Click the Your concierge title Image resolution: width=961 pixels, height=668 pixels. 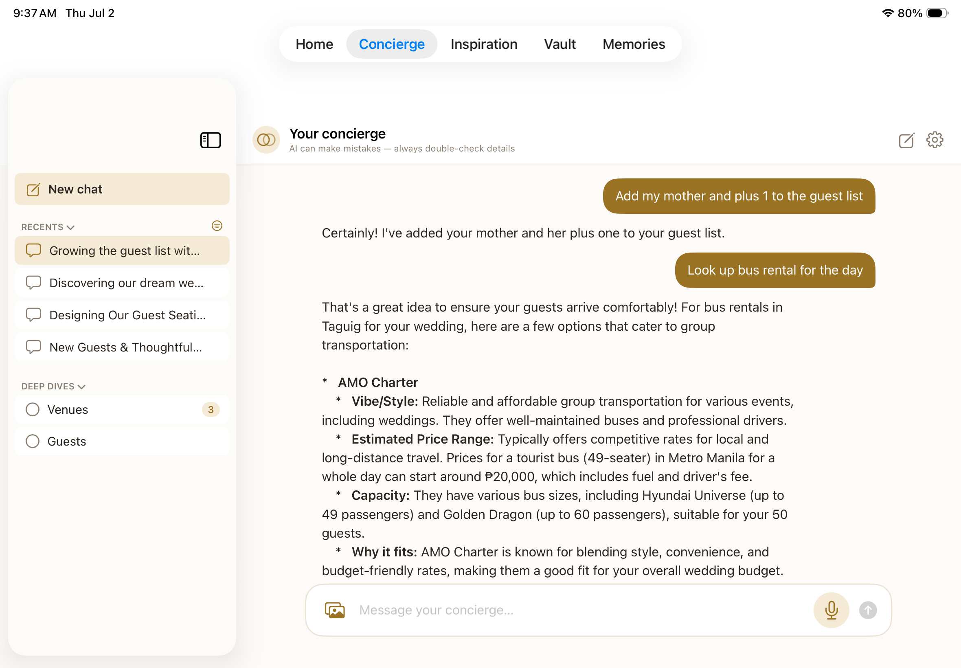click(x=338, y=134)
